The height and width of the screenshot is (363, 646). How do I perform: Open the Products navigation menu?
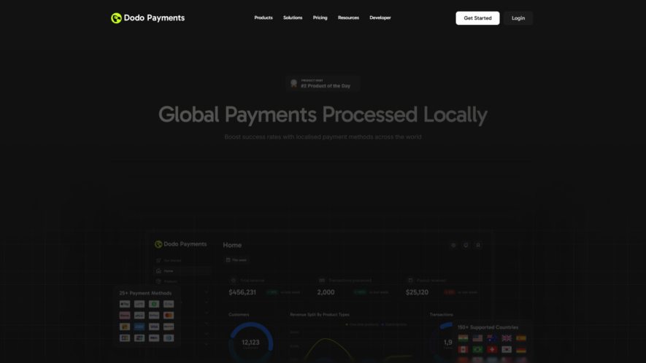pos(264,17)
